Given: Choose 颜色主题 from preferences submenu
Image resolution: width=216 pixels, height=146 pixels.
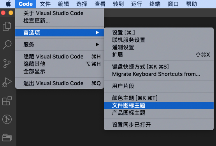Looking at the screenshot, I should pos(159,98).
